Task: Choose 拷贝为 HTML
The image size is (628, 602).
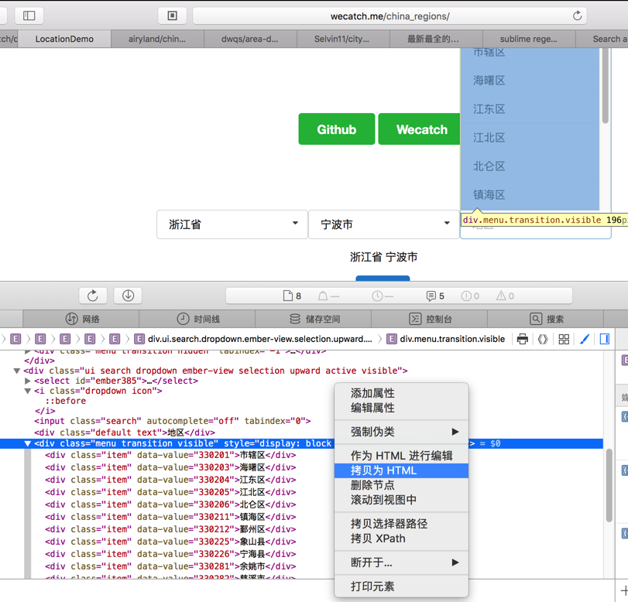Action: click(401, 470)
